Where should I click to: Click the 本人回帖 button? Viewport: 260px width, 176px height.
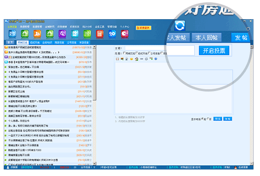[x=206, y=37]
